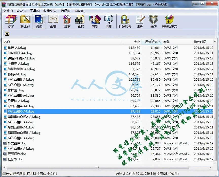219x177 pixels.
Task: Sort by the Type (类型) column header
Action: (x=177, y=42)
